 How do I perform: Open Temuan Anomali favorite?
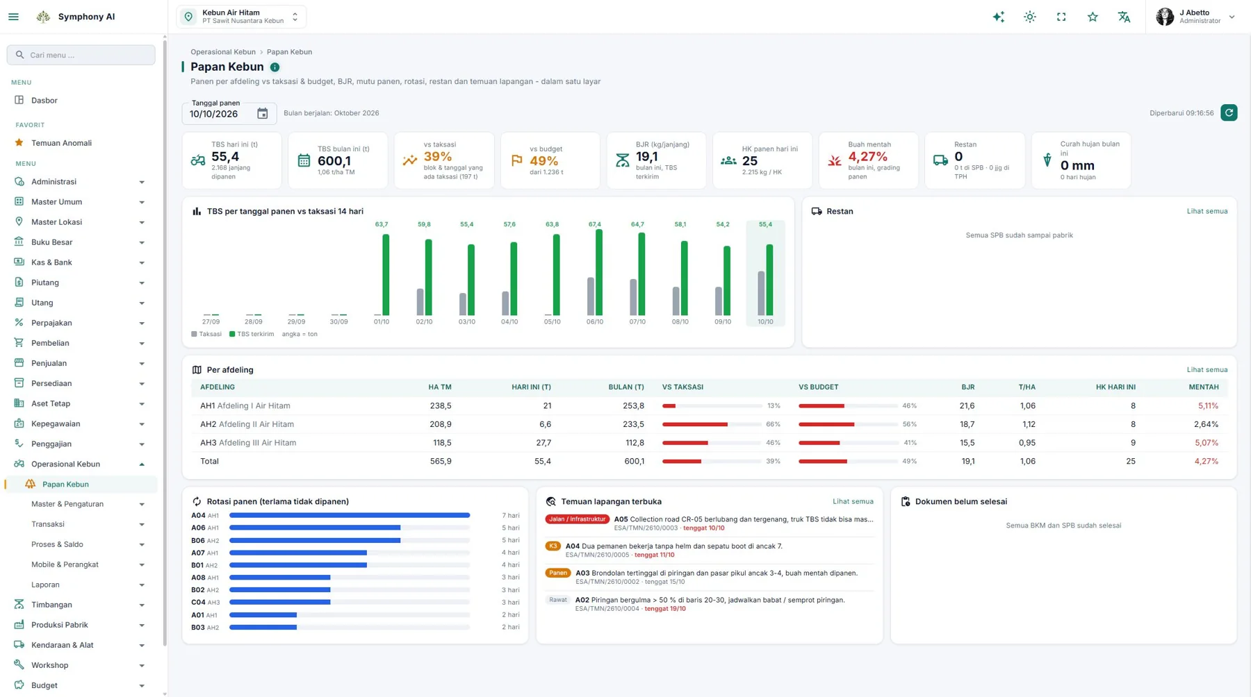pos(80,143)
